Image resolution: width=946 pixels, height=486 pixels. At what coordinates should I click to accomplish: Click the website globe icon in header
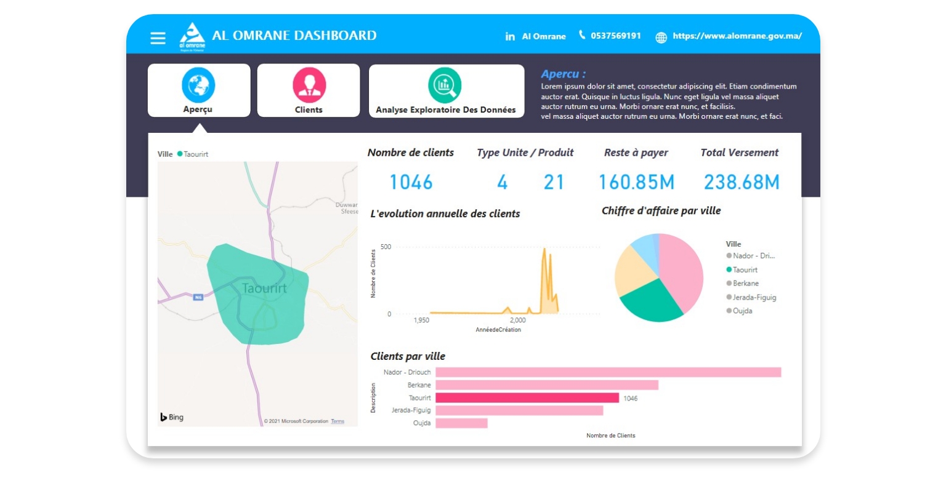(x=661, y=38)
